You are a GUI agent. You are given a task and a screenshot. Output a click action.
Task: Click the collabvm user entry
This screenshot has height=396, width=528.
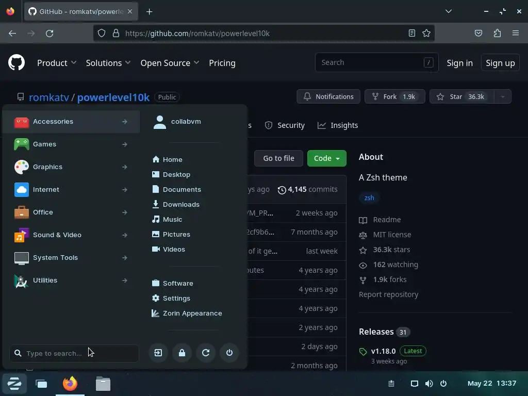coord(177,122)
